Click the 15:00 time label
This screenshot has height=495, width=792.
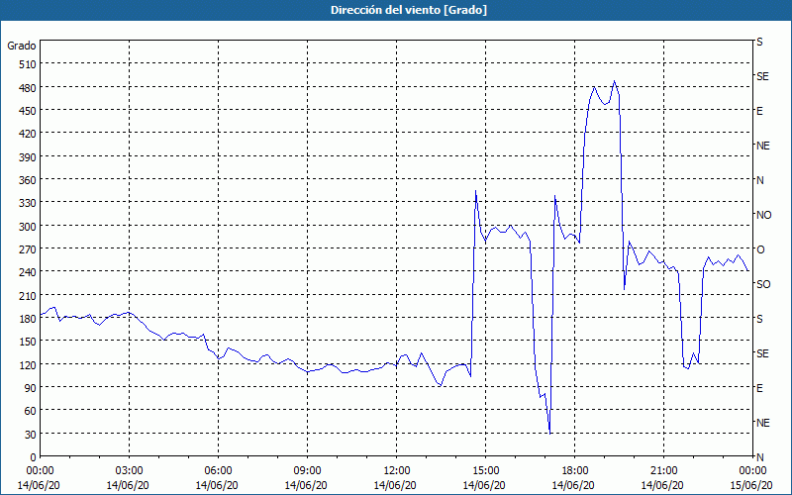tap(485, 471)
